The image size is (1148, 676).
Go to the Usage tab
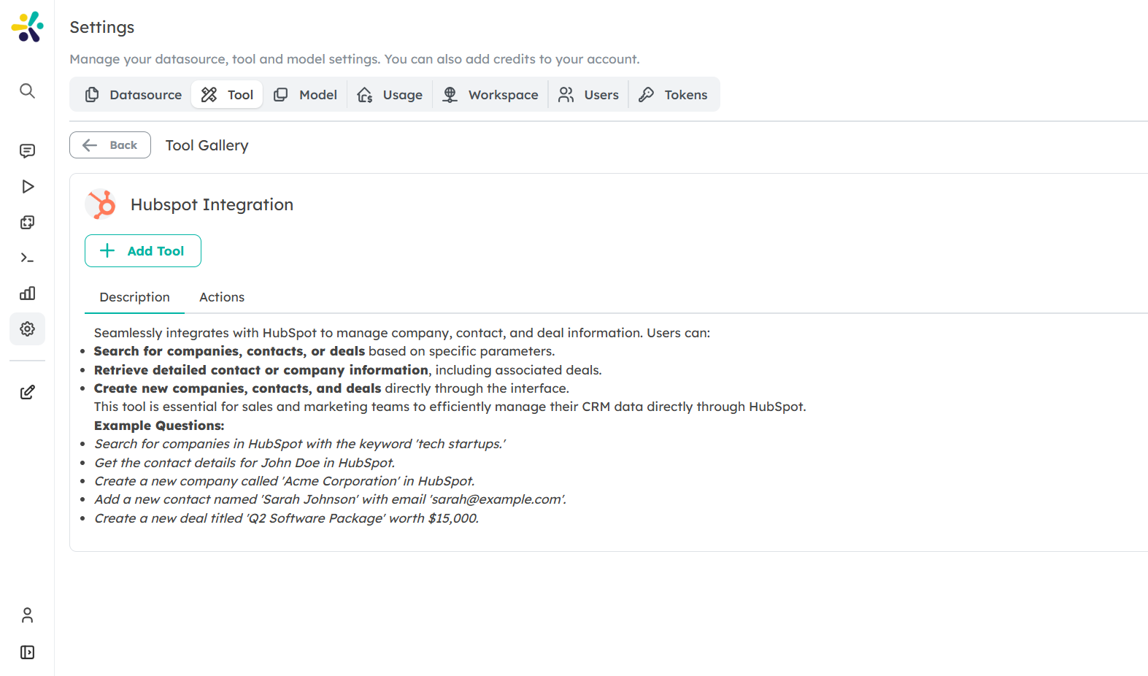coord(390,95)
